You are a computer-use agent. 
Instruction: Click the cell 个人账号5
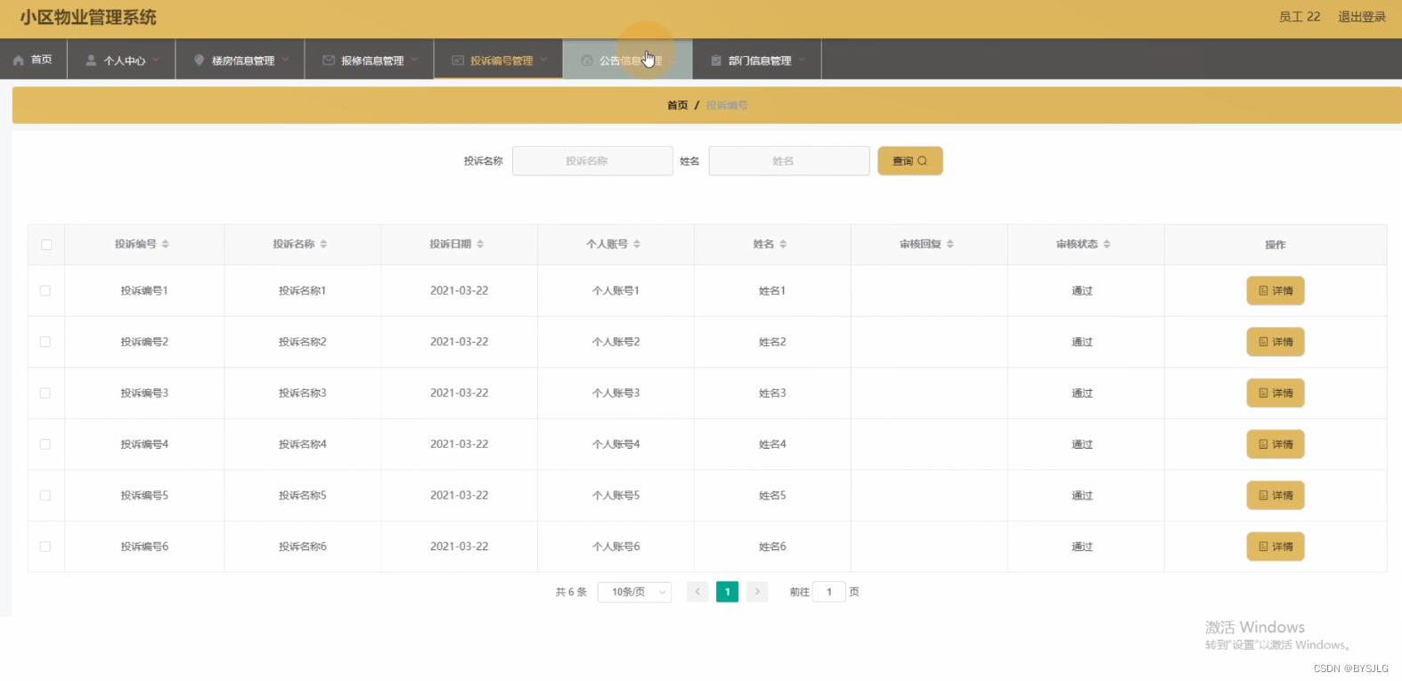point(616,496)
